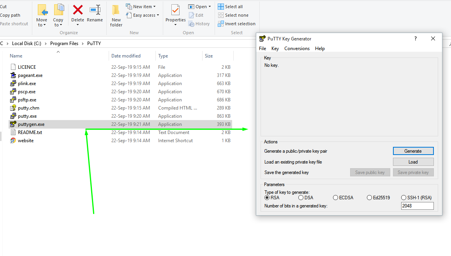Open the Help menu in PuTTYgen

pos(320,49)
